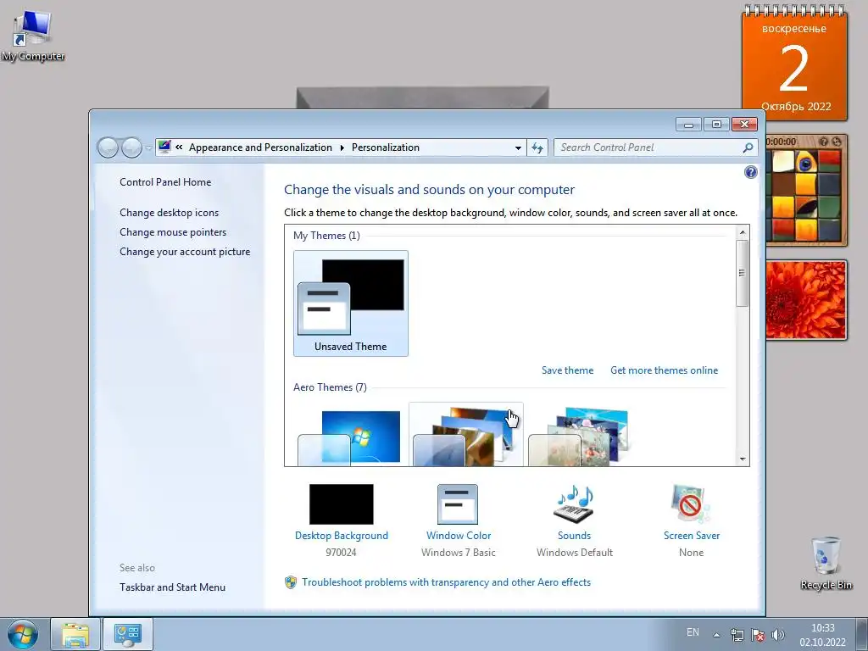Click the My Themes (1) heading
The height and width of the screenshot is (651, 868).
(x=326, y=236)
